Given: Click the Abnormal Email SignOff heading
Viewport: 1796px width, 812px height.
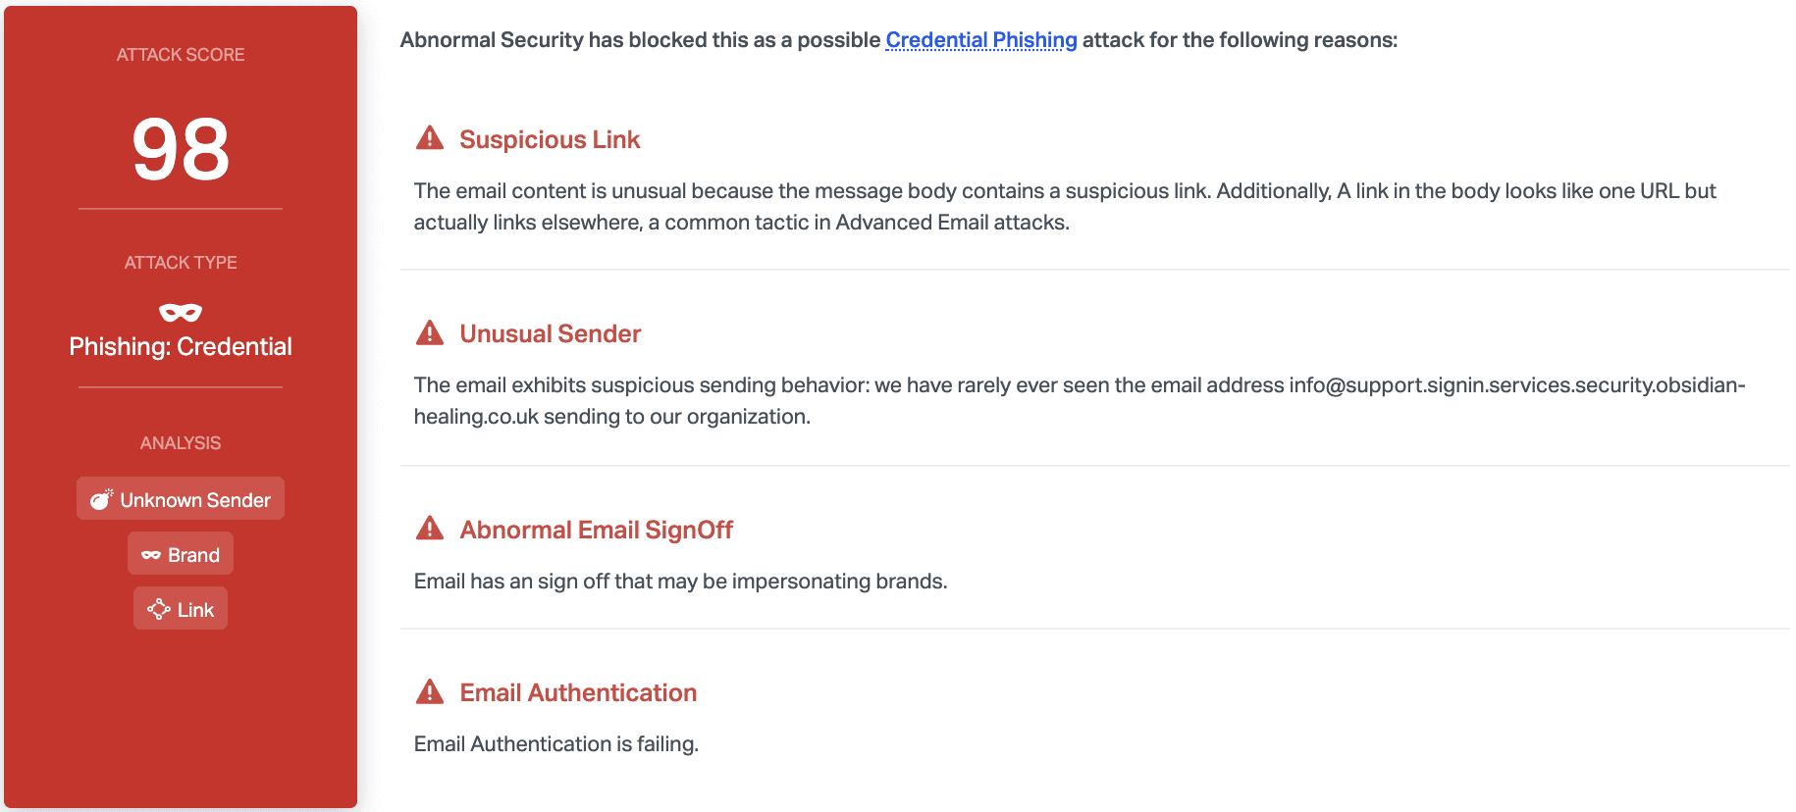Looking at the screenshot, I should pyautogui.click(x=597, y=530).
